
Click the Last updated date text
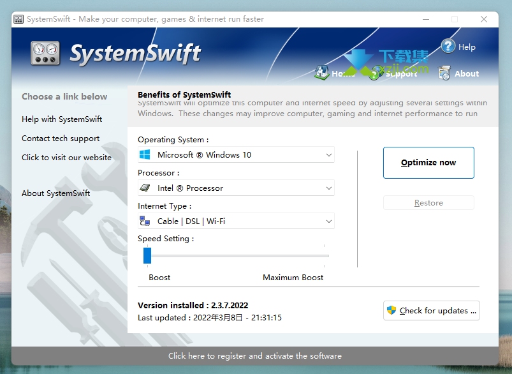pos(210,317)
